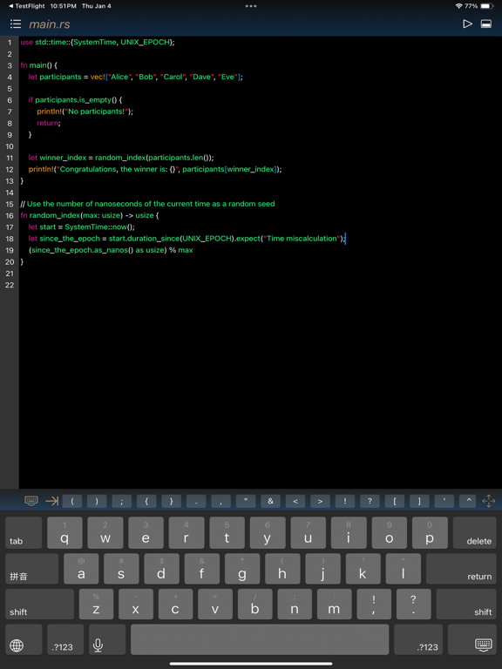The image size is (502, 669).
Task: Tap the exclamation/comma key
Action: coord(374,605)
